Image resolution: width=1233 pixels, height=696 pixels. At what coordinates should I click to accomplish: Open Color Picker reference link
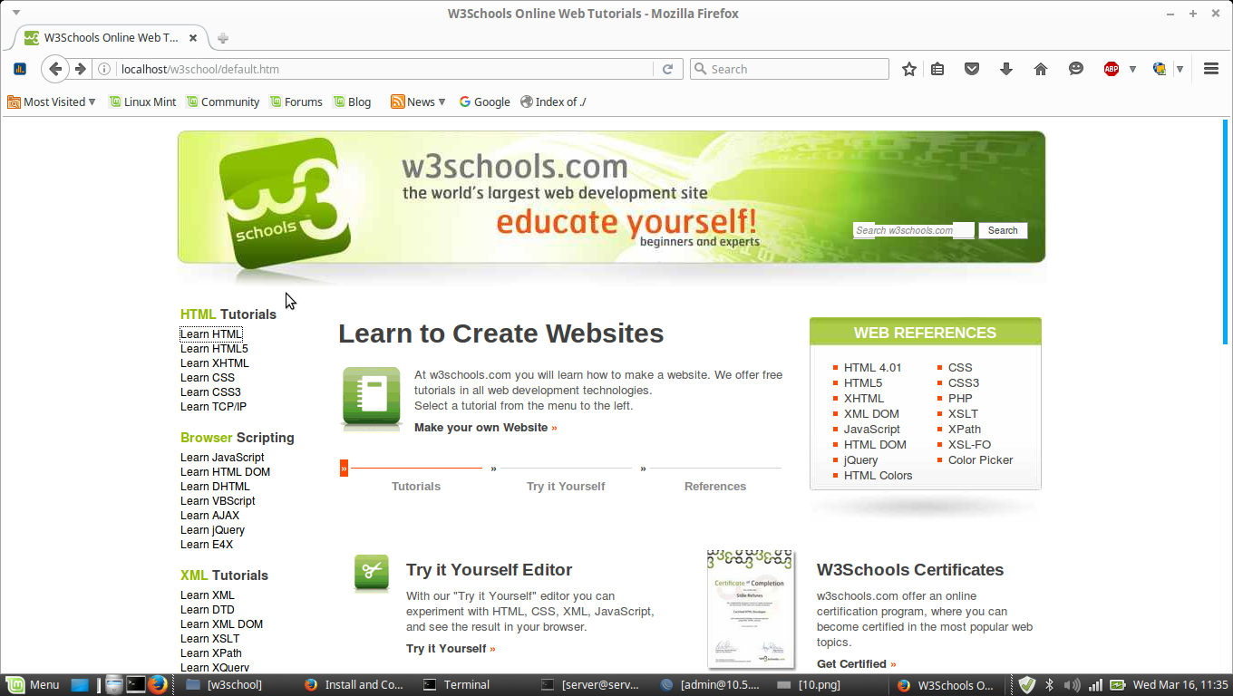tap(980, 459)
